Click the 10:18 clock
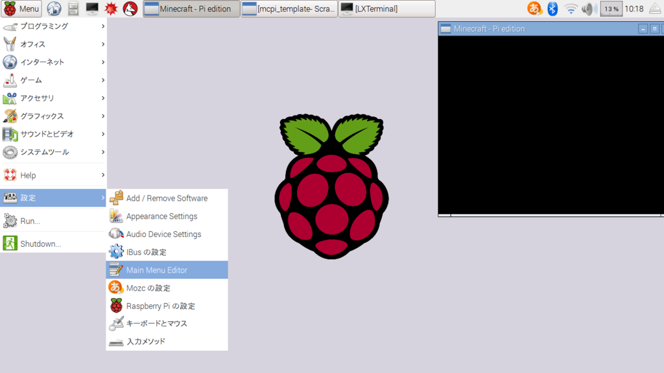The width and height of the screenshot is (664, 373). (x=634, y=8)
